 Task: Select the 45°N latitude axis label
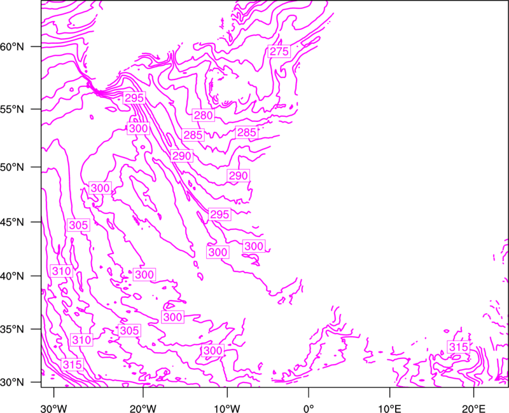12,222
